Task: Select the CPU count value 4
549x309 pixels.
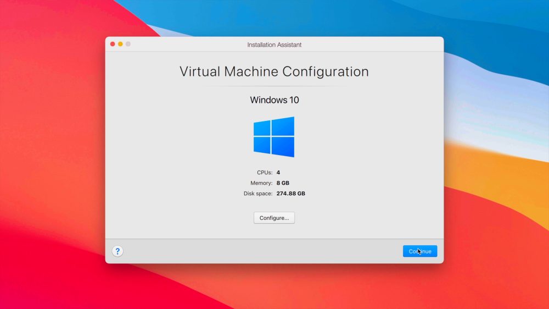Action: [x=278, y=173]
